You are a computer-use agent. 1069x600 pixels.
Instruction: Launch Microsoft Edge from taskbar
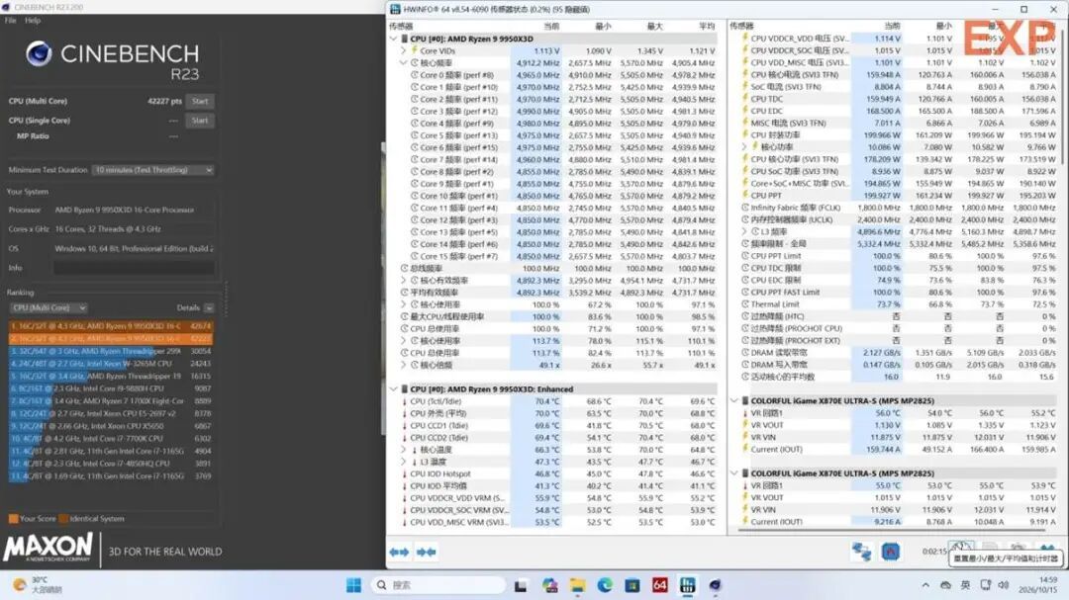605,585
